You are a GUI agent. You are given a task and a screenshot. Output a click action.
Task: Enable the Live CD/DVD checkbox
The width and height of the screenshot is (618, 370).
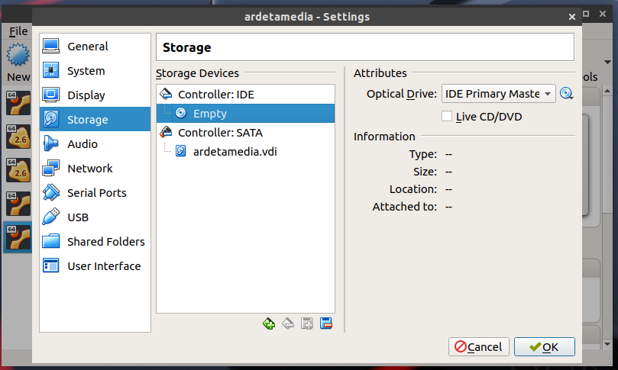[x=448, y=117]
